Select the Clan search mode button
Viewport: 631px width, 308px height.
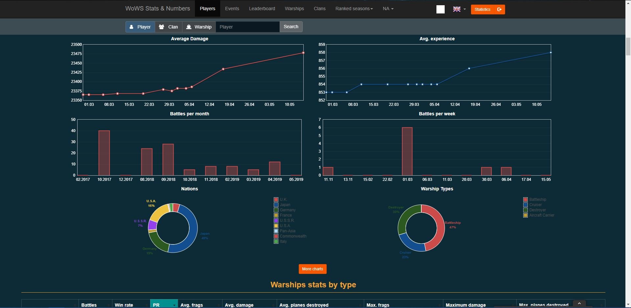pyautogui.click(x=169, y=27)
